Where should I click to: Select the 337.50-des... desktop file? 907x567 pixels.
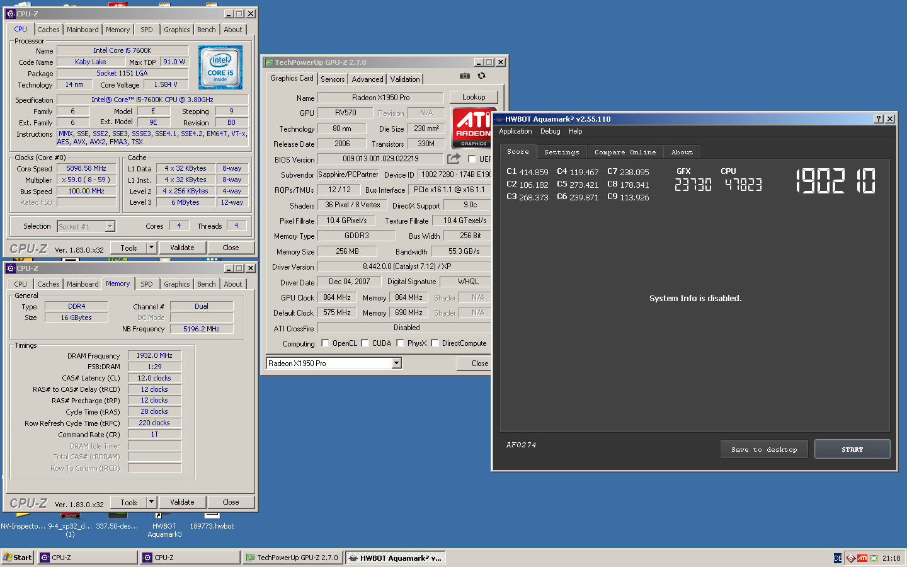(117, 522)
